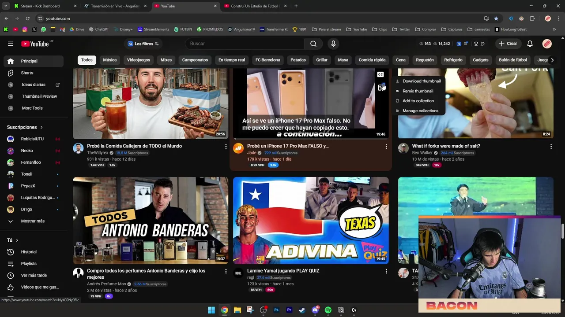
Task: Click the search magnifier button
Action: tap(313, 44)
